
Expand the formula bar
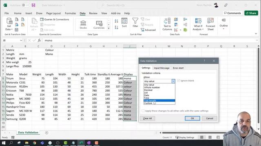coord(257,41)
